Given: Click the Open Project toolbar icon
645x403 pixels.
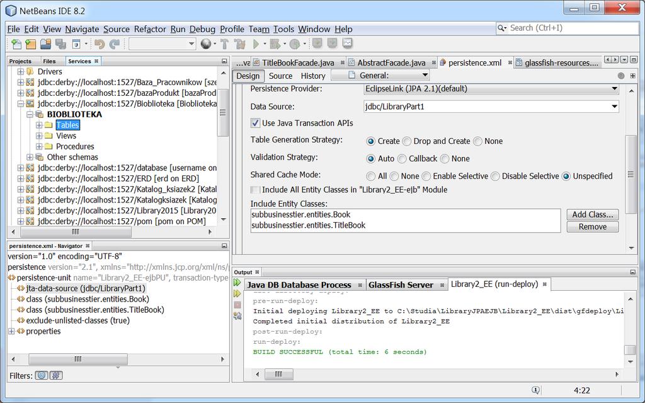Looking at the screenshot, I should tap(45, 44).
